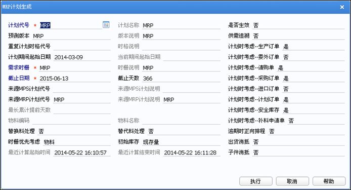Open the lookup icon beside 计划代号
This screenshot has width=351, height=190.
tap(106, 25)
